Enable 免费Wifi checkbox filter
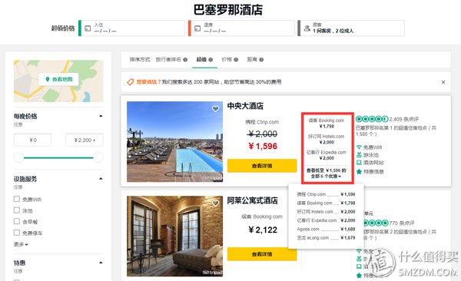Screen dimensions: 461x281 (x=17, y=199)
